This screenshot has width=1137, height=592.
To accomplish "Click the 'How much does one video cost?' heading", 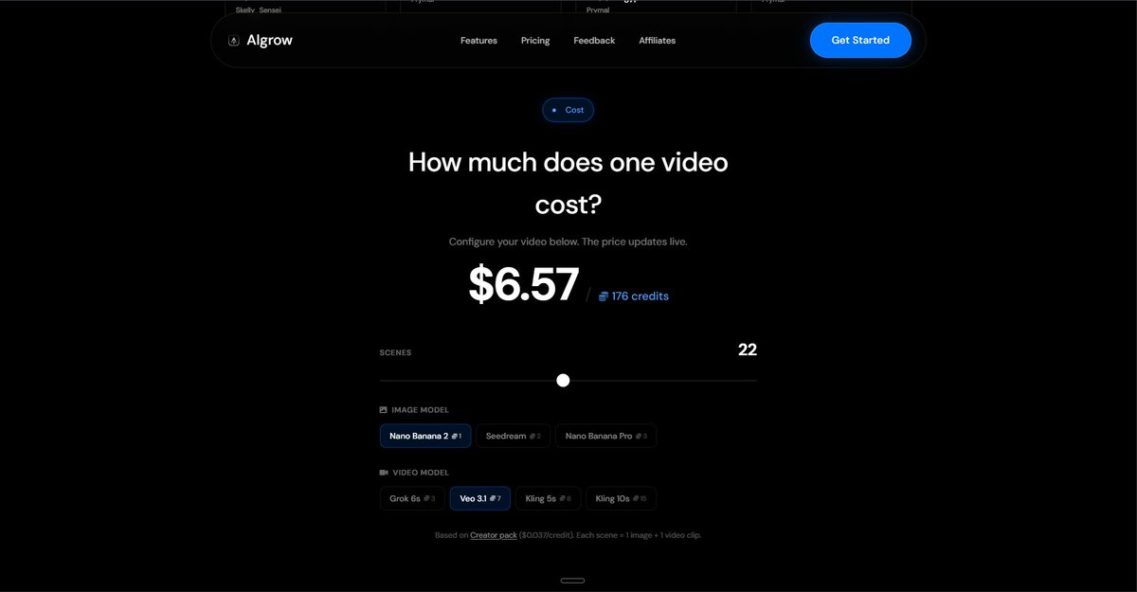I will click(x=568, y=183).
